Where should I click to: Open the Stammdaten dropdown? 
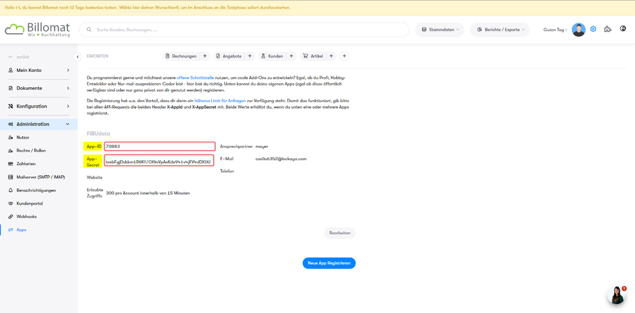pos(440,30)
